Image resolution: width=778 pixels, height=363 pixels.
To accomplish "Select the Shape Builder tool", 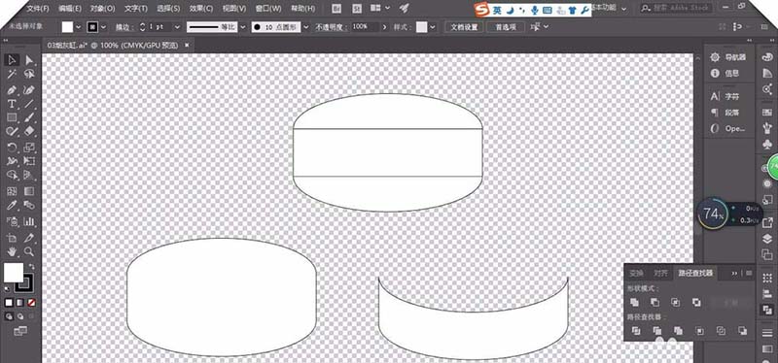I will click(12, 175).
